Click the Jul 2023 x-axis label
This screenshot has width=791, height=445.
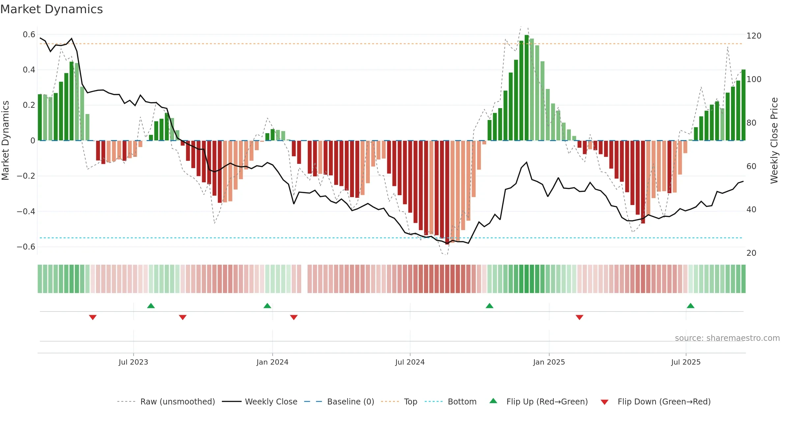coord(133,362)
